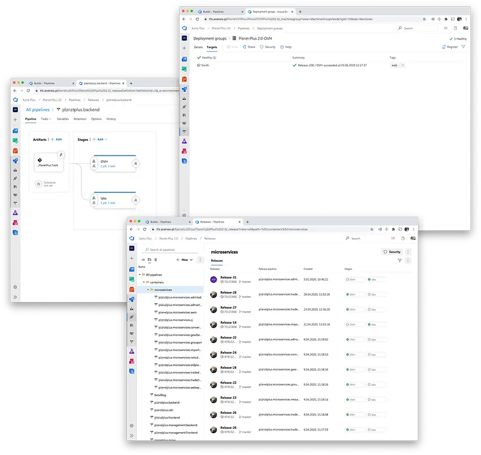Click the Schedule not set clock icon
Image resolution: width=481 pixels, height=455 pixels.
(x=38, y=184)
